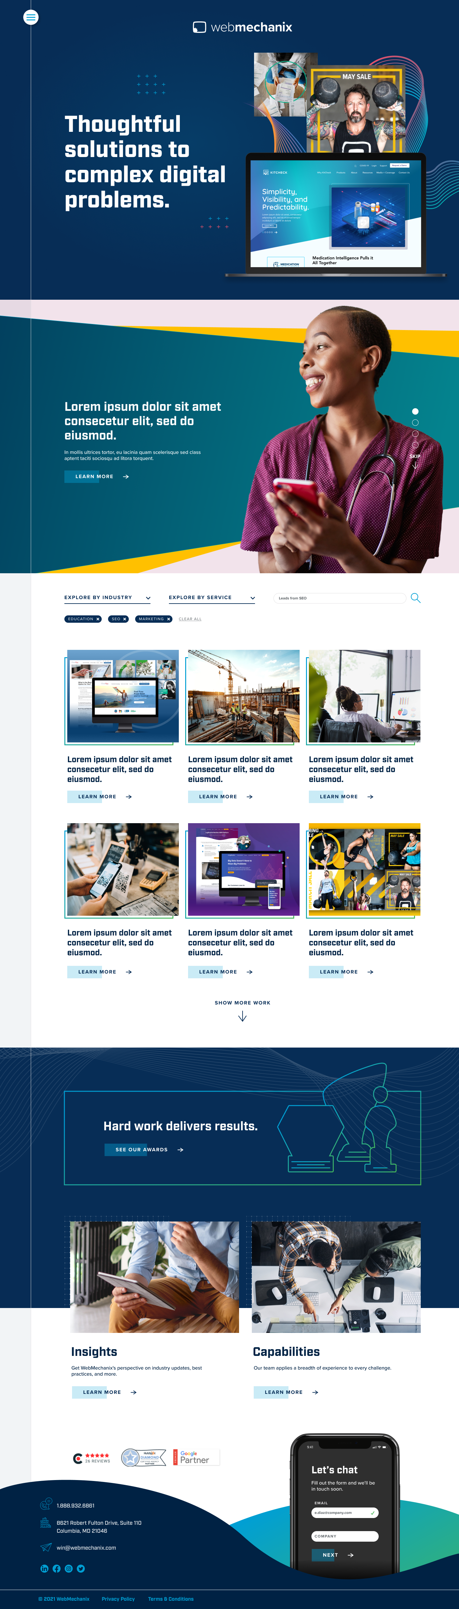The width and height of the screenshot is (459, 1609).
Task: Select the third slide indicator dot
Action: pos(415,434)
